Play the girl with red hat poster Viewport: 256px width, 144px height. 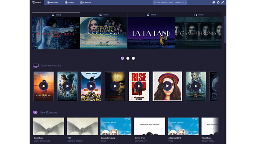tap(167, 86)
